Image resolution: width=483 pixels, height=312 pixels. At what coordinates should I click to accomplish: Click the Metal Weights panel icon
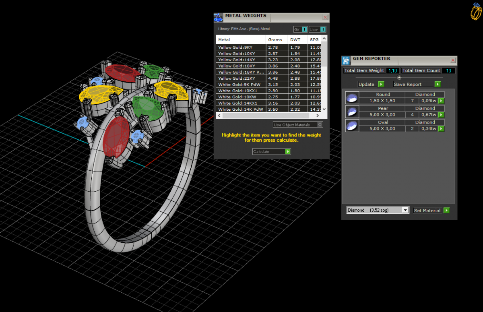coord(218,17)
